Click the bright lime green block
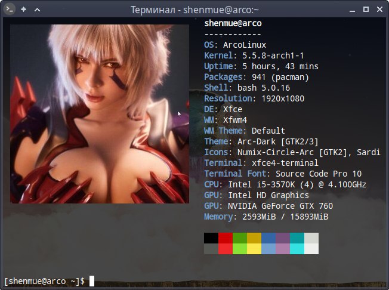Image resolution: width=389 pixels, height=290 pixels. click(x=240, y=249)
